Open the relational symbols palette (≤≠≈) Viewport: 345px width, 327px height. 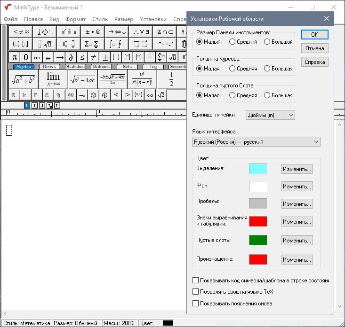coord(21,32)
